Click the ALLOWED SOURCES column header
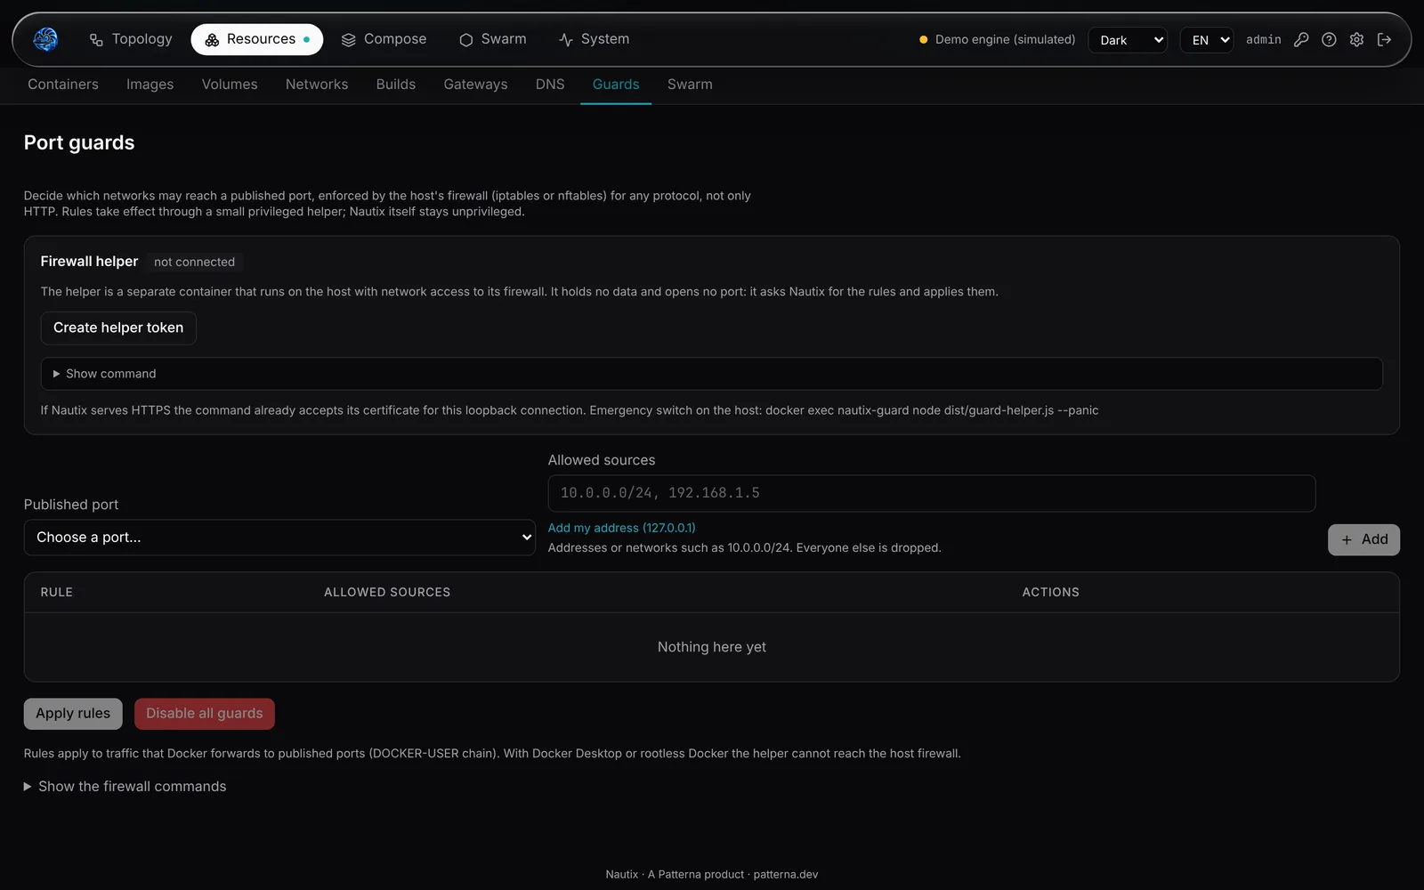This screenshot has height=890, width=1424. [387, 592]
